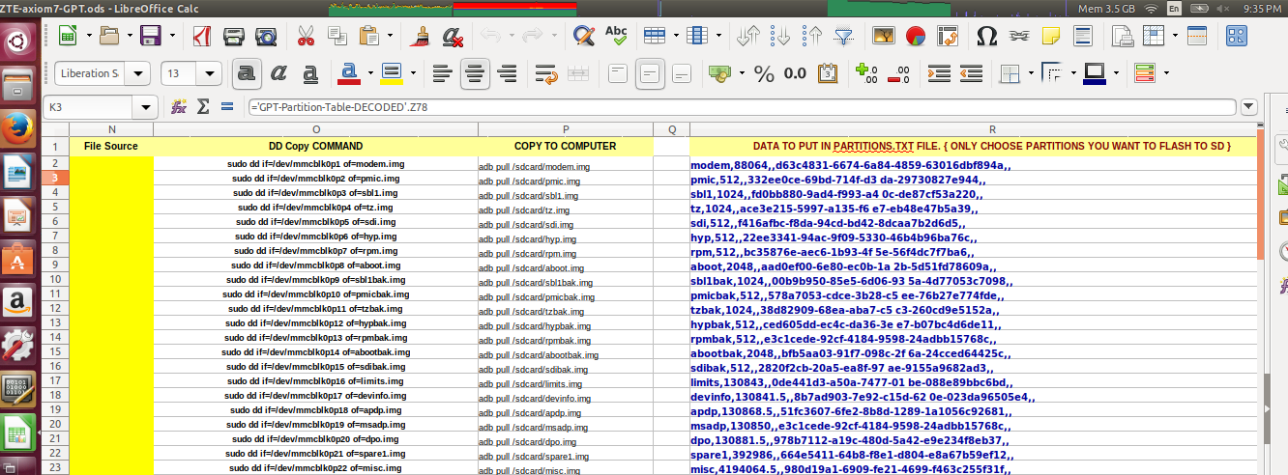Apply percent number format
This screenshot has width=1288, height=475.
click(x=764, y=73)
